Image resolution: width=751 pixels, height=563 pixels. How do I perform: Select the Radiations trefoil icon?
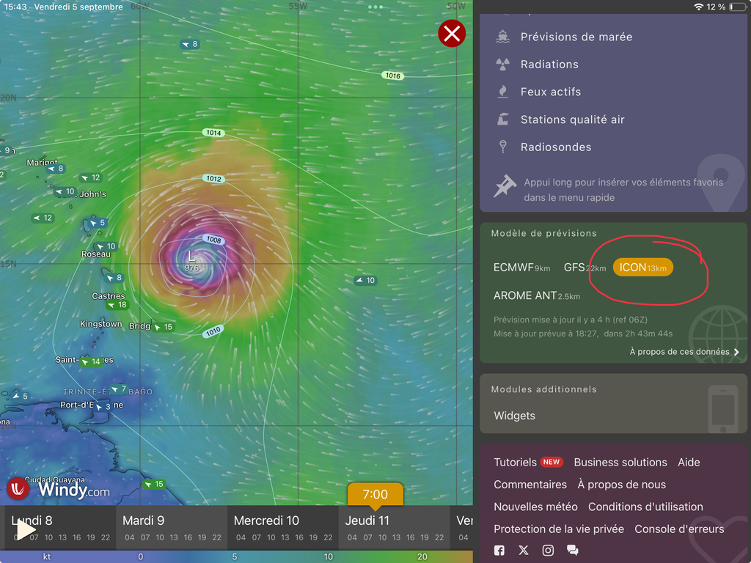click(502, 65)
